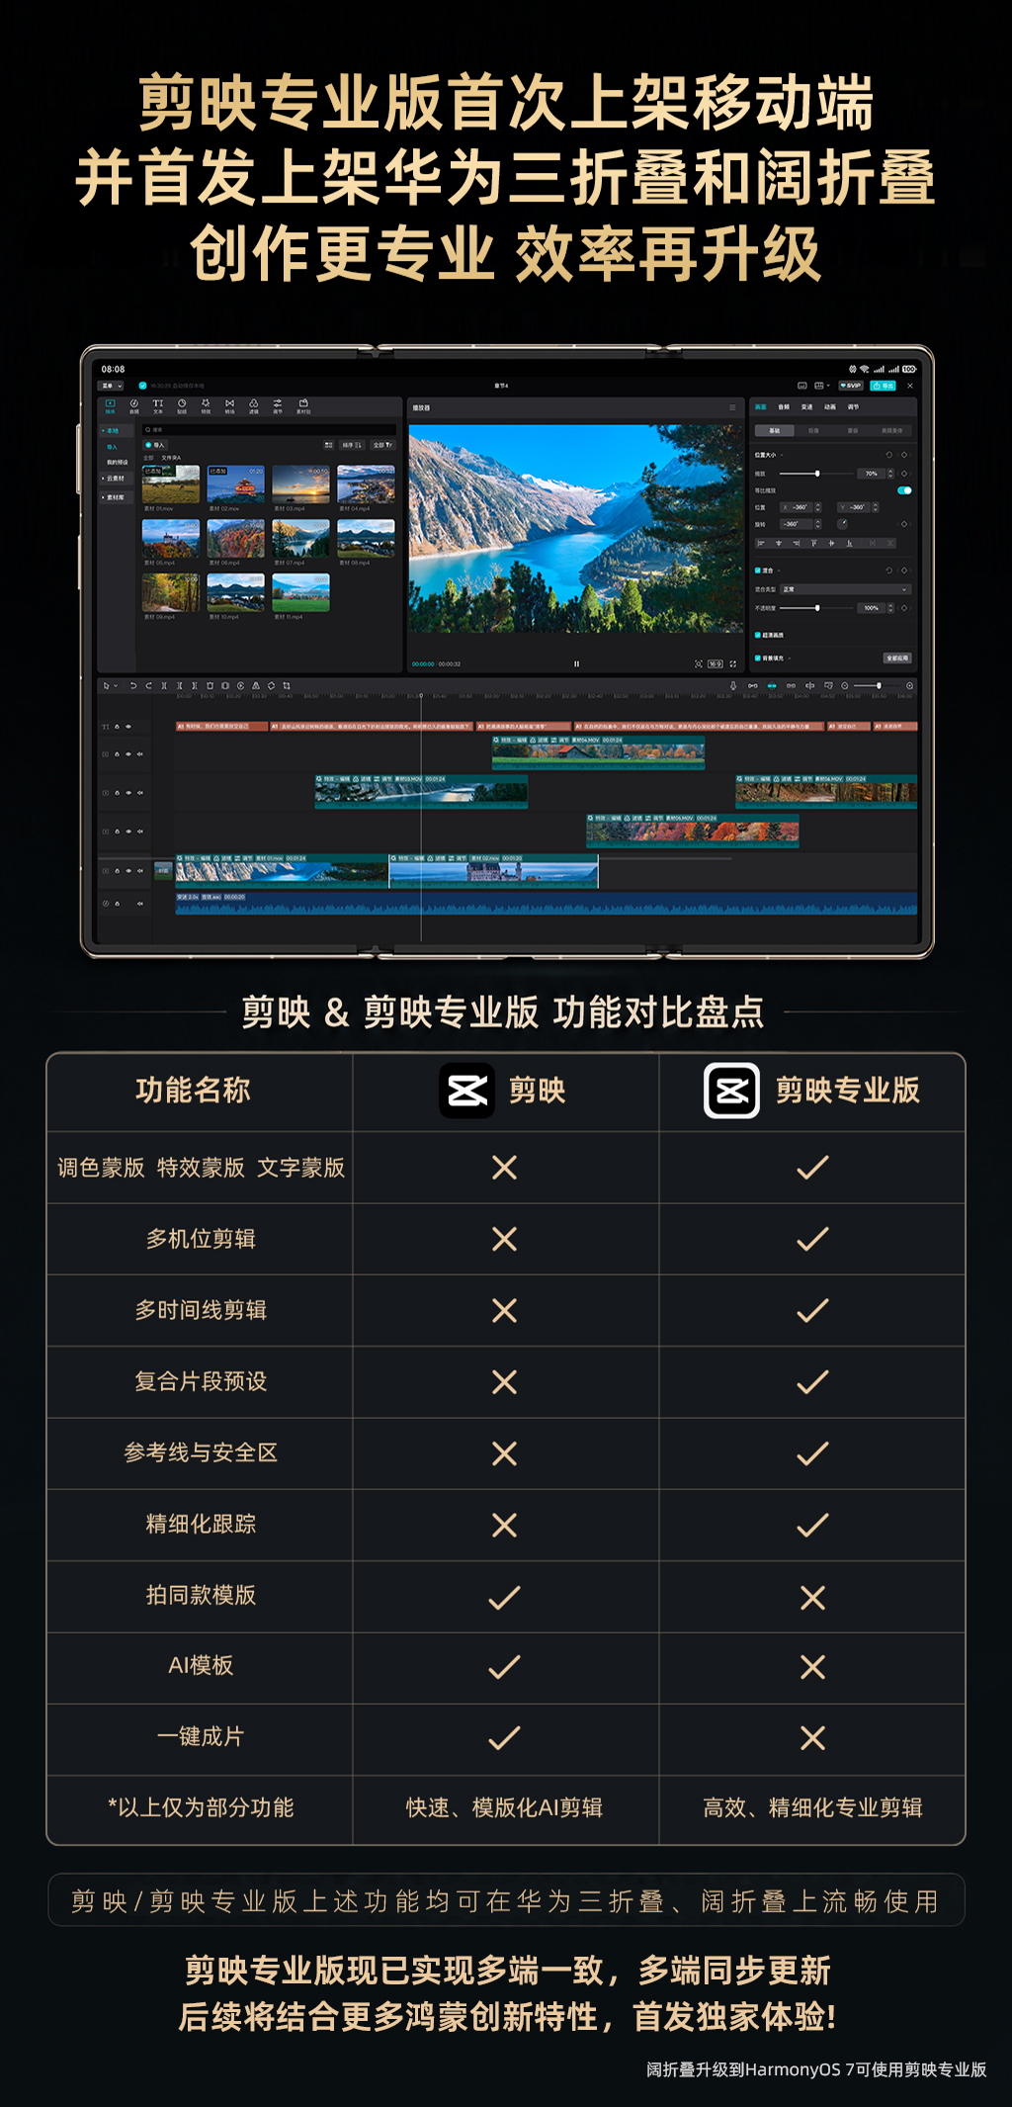Adjust the 不透明度 opacity slider

click(x=816, y=608)
